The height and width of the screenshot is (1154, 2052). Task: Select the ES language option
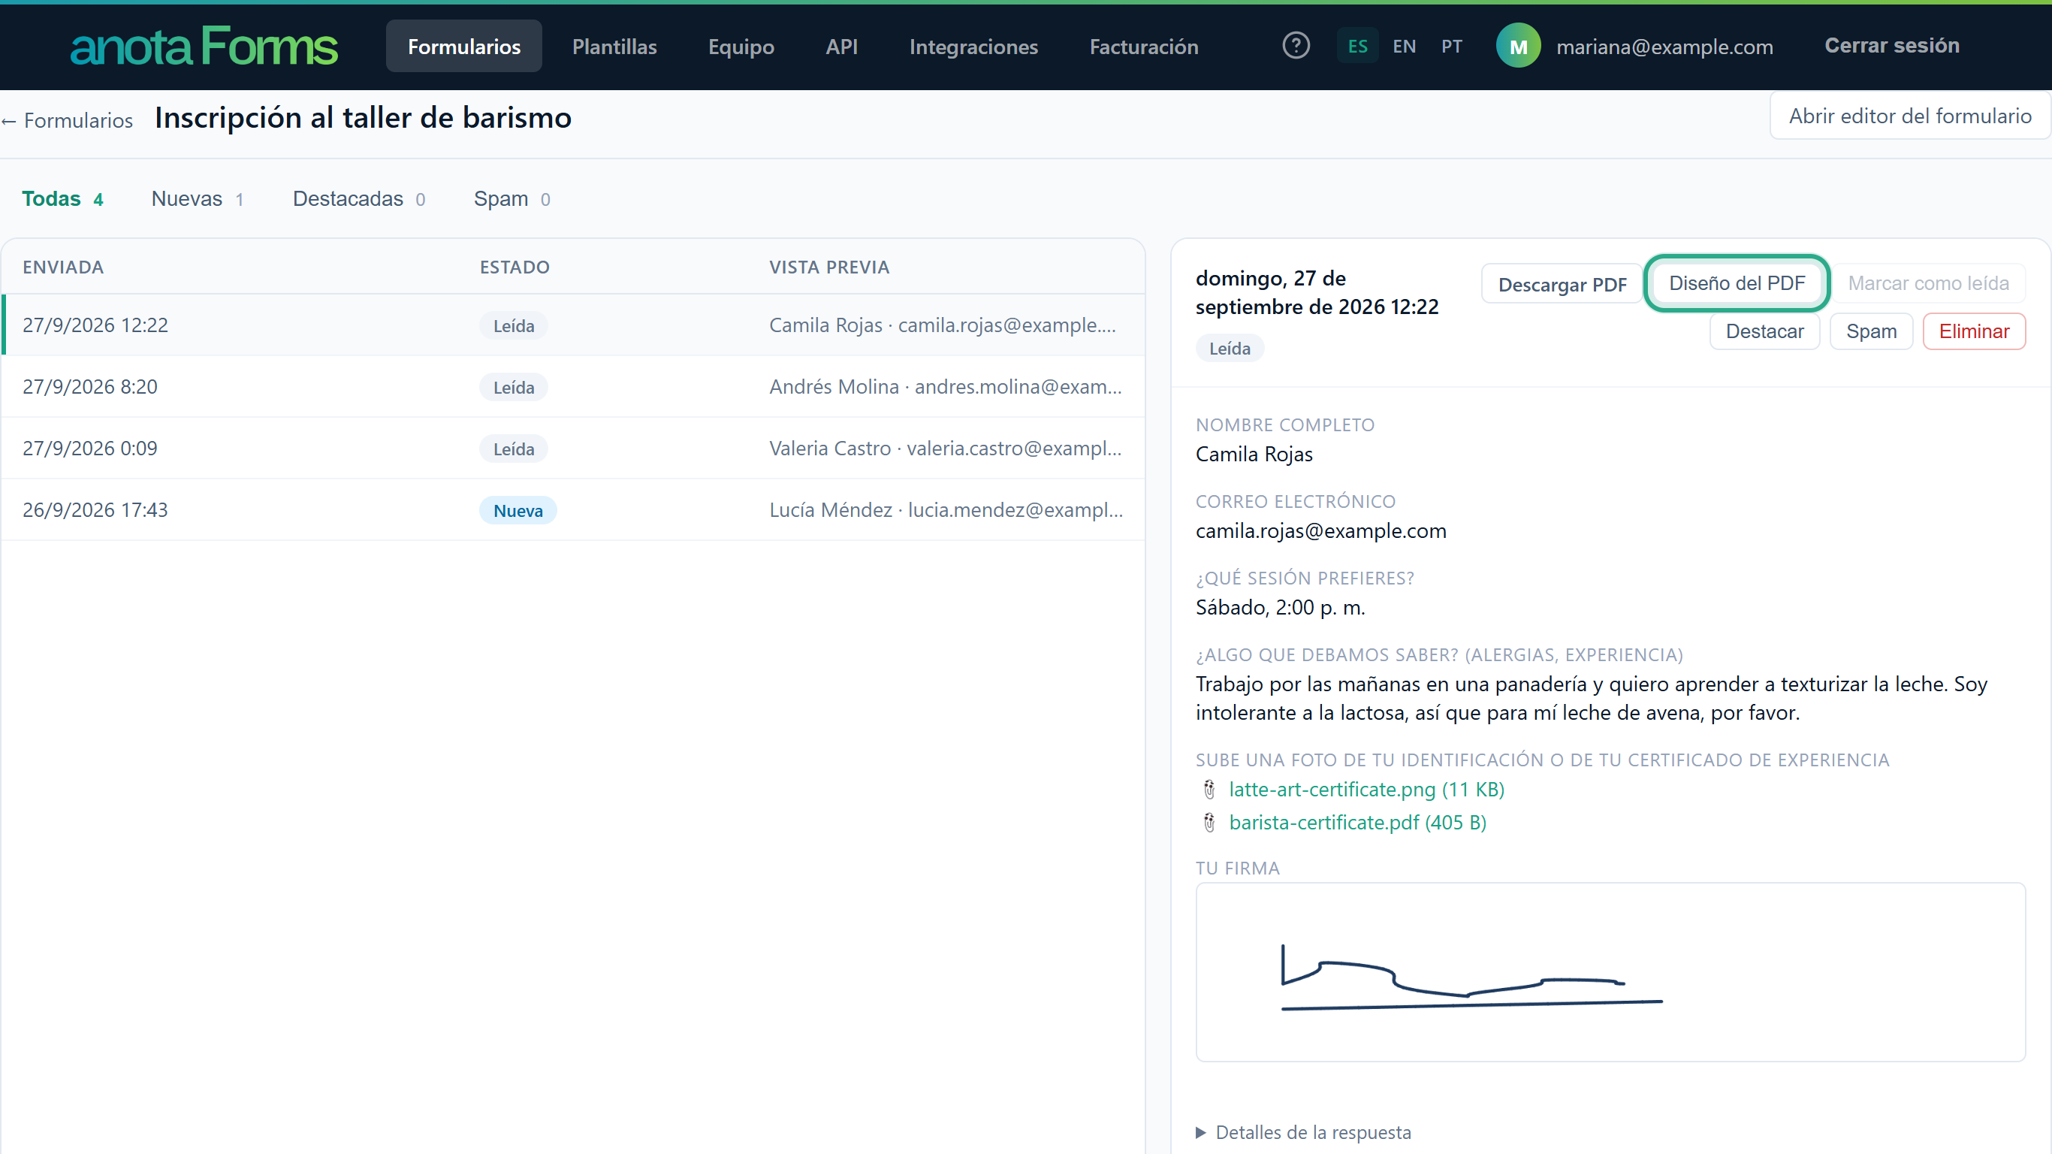[1357, 47]
